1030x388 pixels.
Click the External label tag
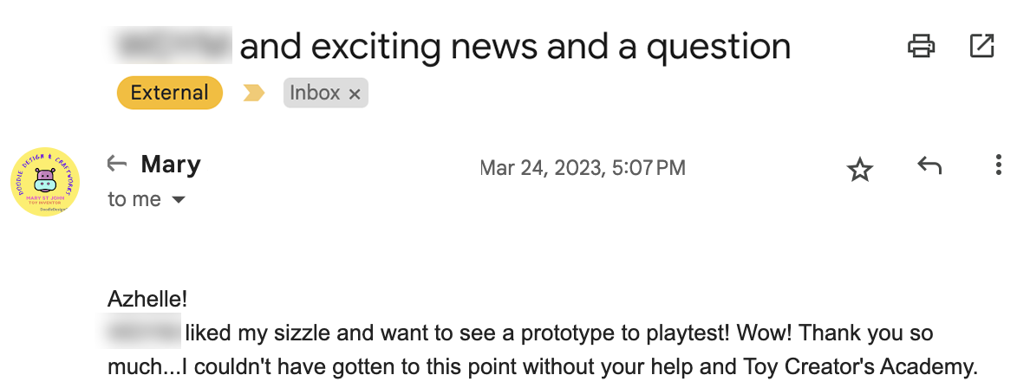click(170, 93)
